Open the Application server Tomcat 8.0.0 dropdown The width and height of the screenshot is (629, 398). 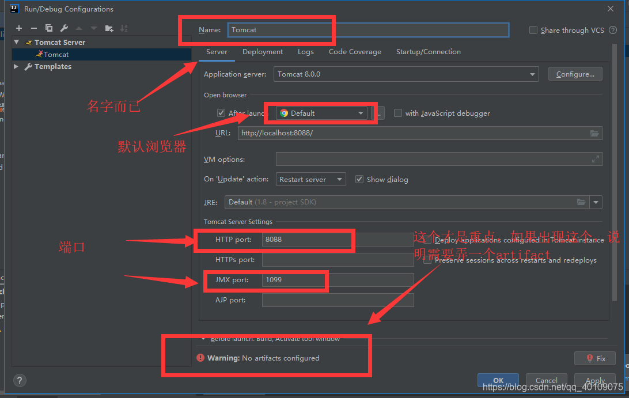pyautogui.click(x=406, y=74)
